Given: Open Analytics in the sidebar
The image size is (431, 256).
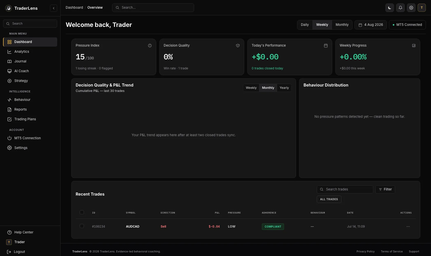Looking at the screenshot, I should 30,52.
